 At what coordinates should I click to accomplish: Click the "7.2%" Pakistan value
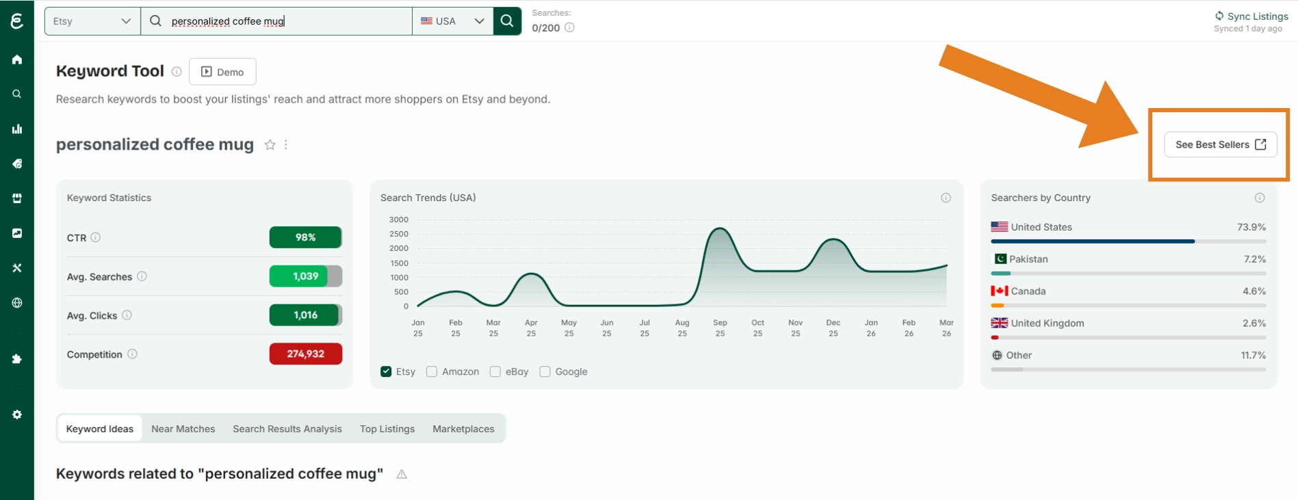1255,259
